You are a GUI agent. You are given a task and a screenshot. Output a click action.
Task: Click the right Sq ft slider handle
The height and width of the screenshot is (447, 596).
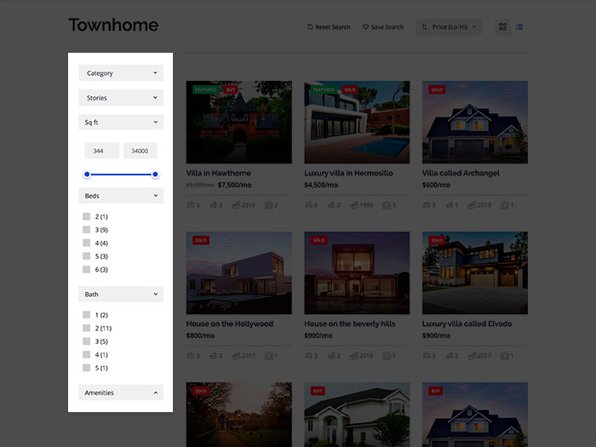coord(155,175)
